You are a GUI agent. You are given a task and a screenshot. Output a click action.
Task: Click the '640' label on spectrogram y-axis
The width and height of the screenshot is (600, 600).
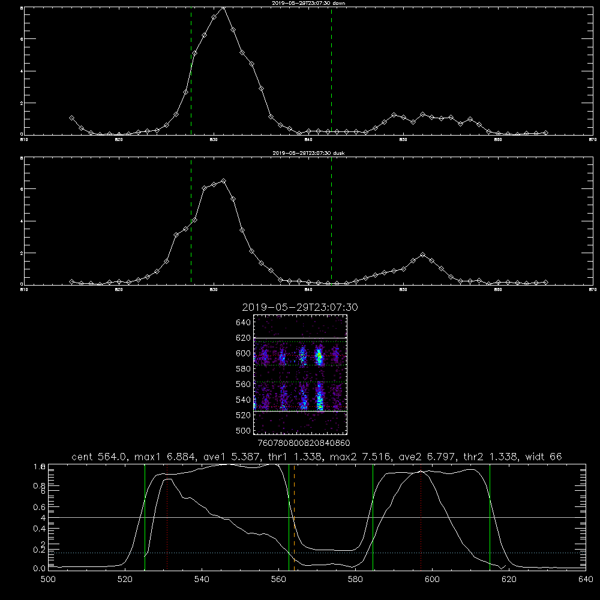(x=243, y=322)
